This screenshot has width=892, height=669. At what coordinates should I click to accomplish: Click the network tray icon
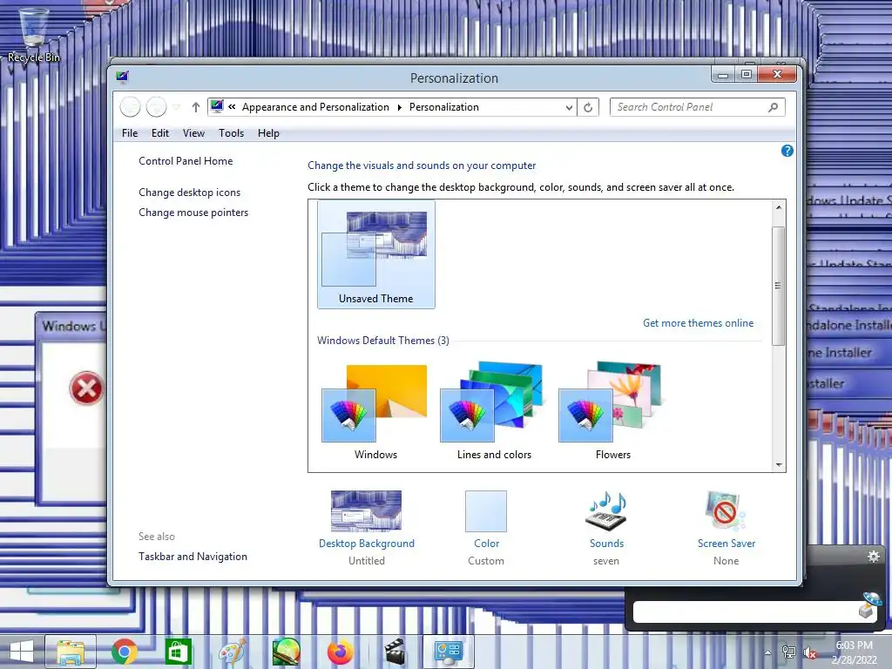point(789,652)
